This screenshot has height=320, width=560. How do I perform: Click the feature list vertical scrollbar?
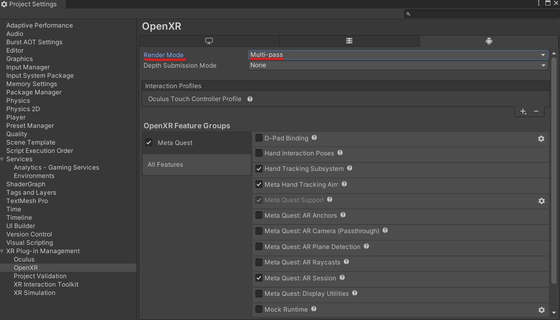554,167
